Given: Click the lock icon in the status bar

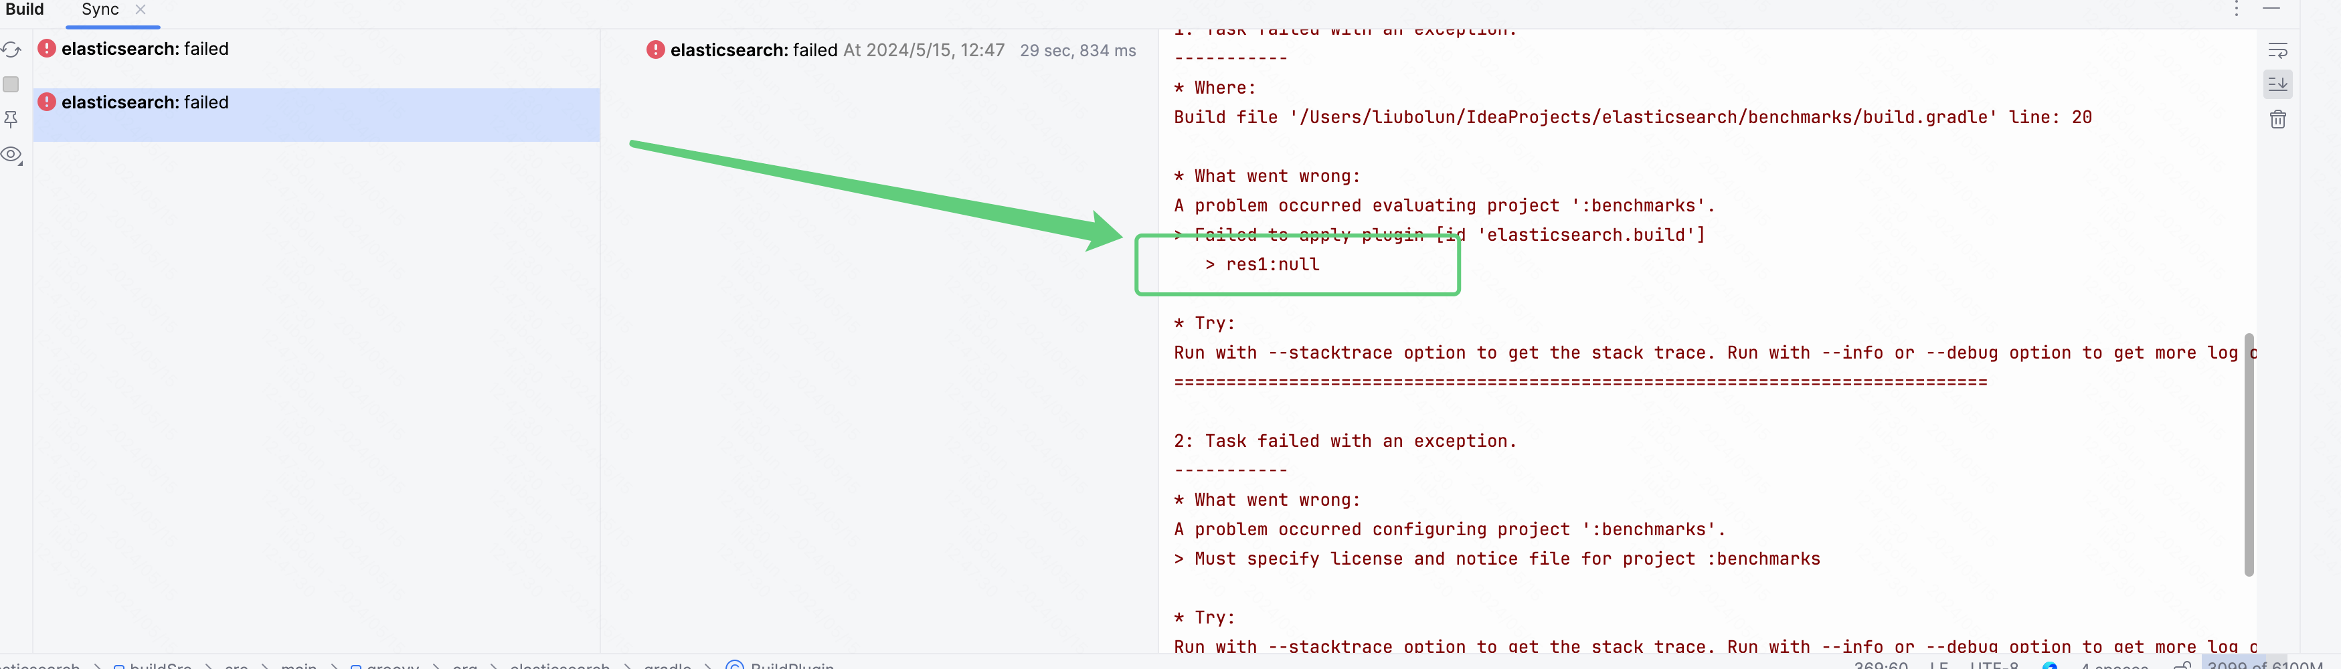Looking at the screenshot, I should (x=2183, y=666).
